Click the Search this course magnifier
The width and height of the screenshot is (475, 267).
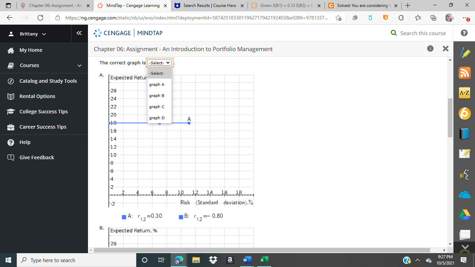(393, 33)
